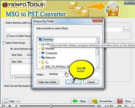Image resolution: width=135 pixels, height=108 pixels.
Task: Expand the Computer tree node
Action: point(39,53)
